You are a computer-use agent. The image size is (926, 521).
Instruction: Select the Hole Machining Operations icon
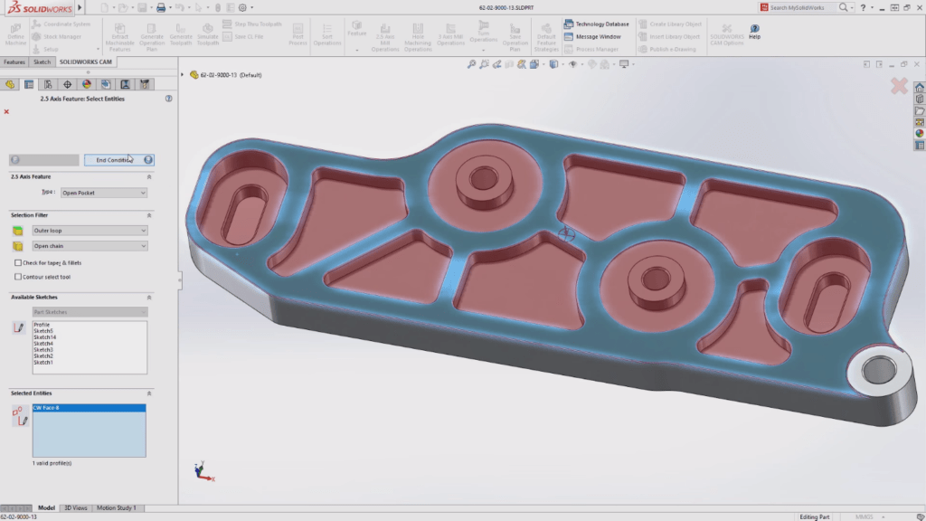419,32
